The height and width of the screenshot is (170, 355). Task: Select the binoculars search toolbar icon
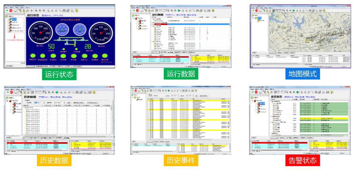(175, 11)
